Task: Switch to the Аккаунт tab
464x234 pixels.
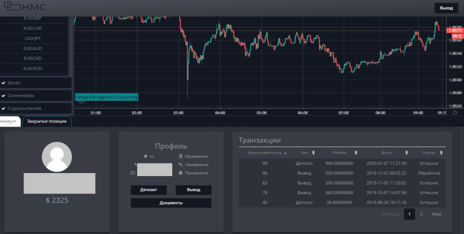Action: coord(10,121)
